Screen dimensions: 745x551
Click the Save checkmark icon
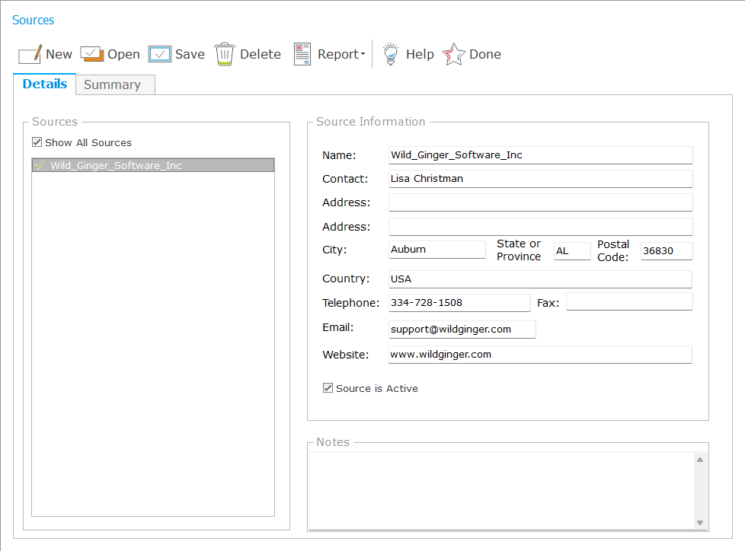pyautogui.click(x=160, y=54)
